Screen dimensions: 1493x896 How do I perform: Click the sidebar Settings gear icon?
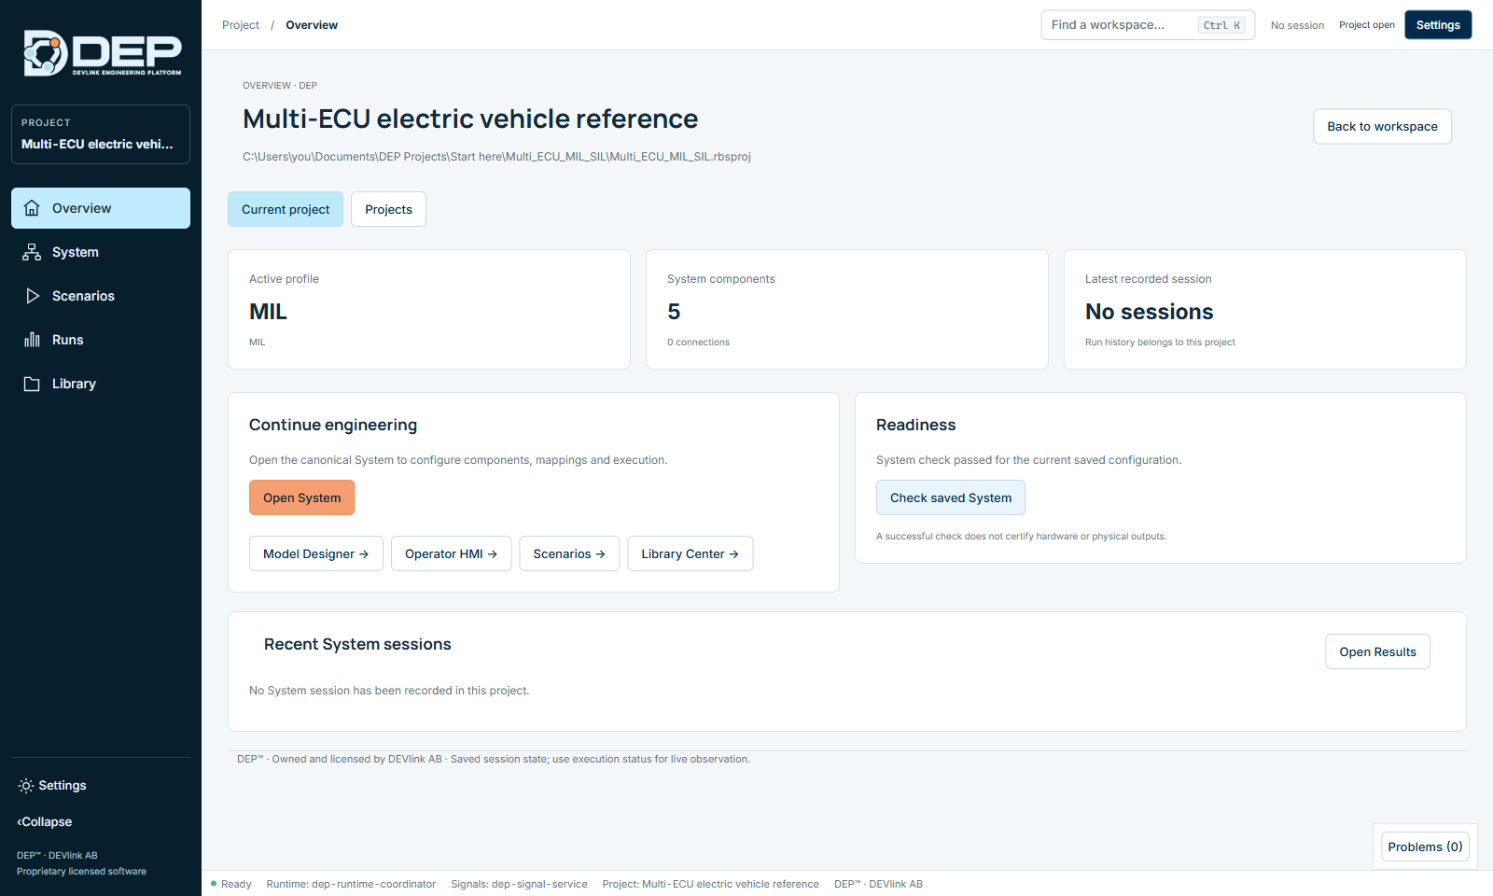[x=26, y=786]
